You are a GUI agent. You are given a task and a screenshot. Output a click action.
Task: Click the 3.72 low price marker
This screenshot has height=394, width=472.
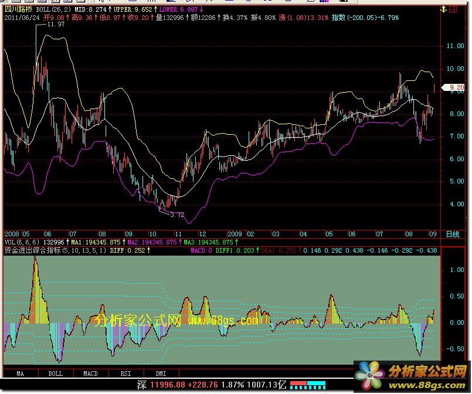[177, 215]
